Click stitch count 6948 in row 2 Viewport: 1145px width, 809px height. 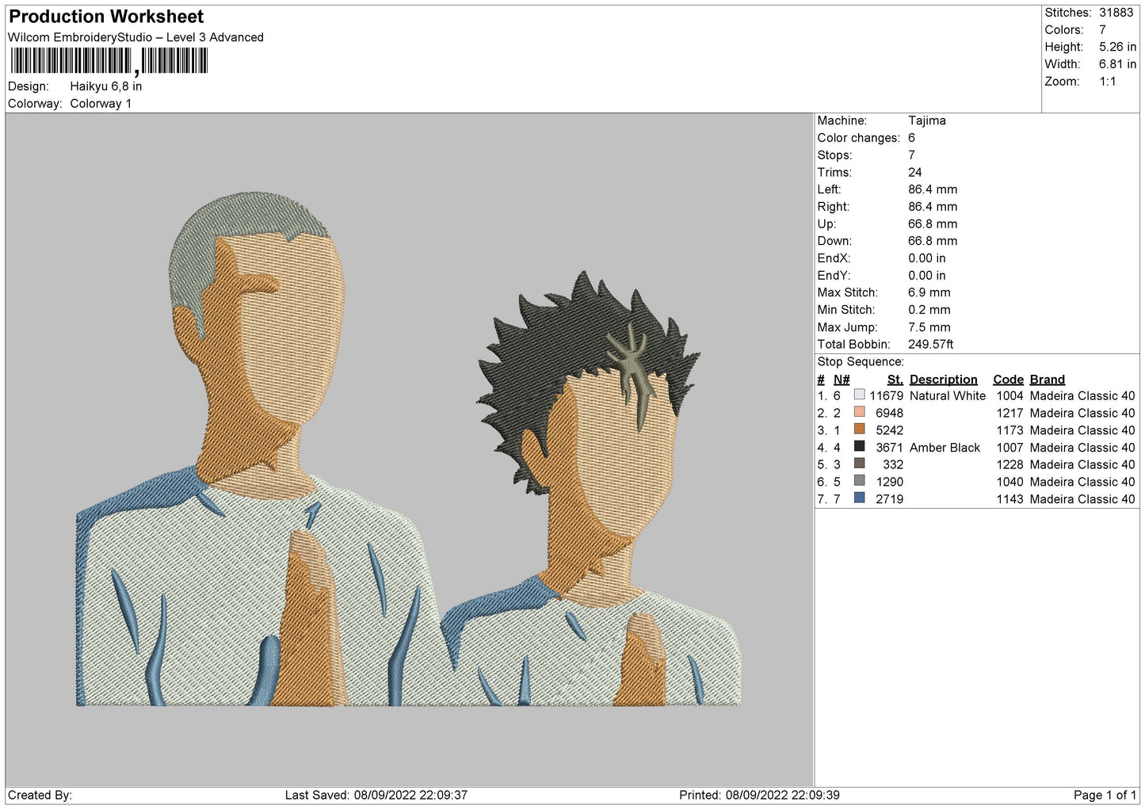pyautogui.click(x=889, y=413)
